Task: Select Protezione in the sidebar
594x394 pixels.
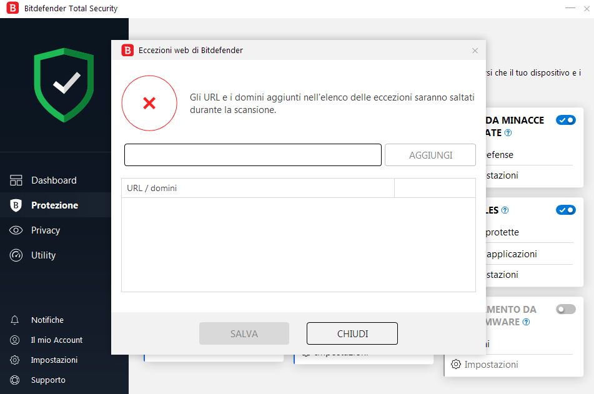Action: [x=54, y=205]
